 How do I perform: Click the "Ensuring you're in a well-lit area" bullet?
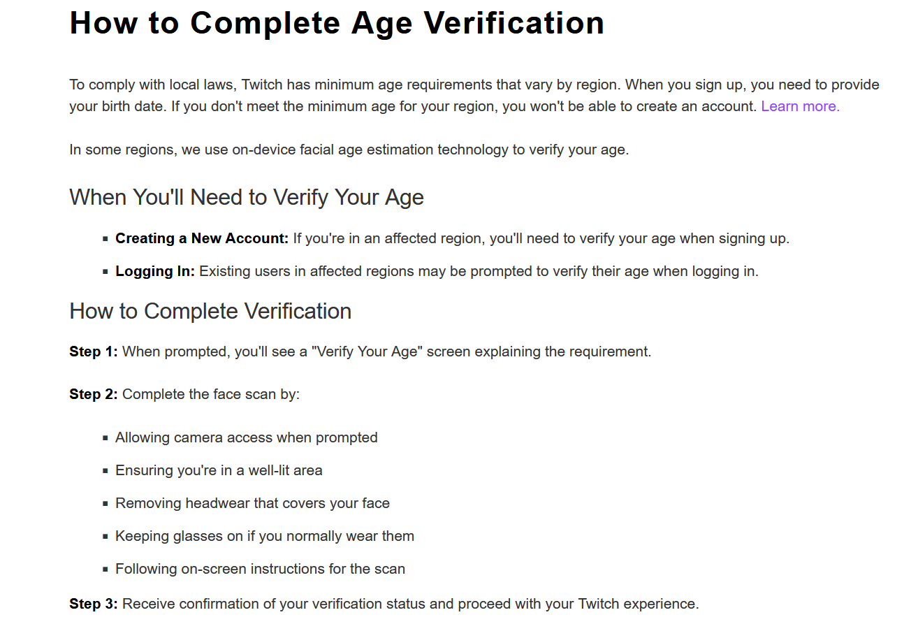coord(219,470)
